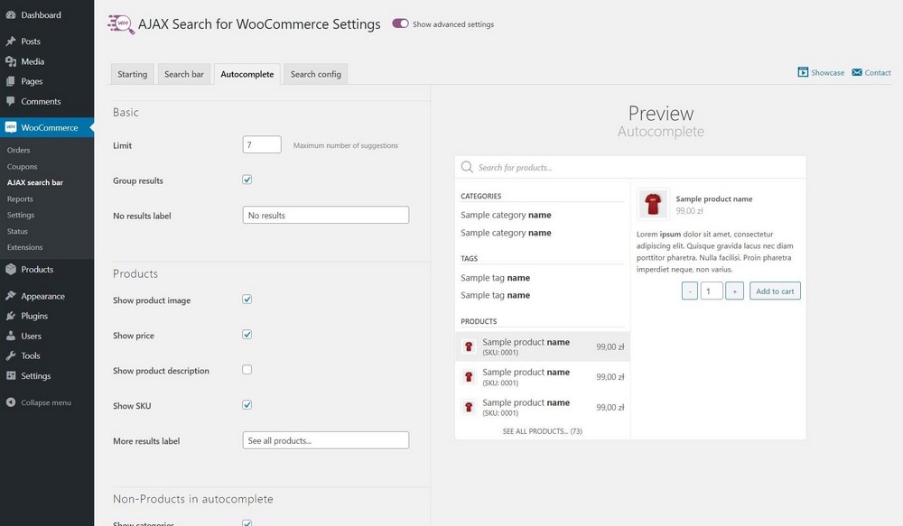This screenshot has width=903, height=526.
Task: Click the More results label field
Action: 326,440
